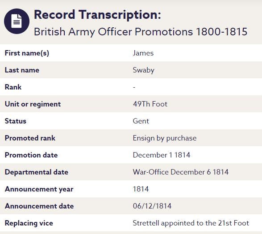Click War-Office December 6 1814 value
Viewport: 262px width, 234px height.
pos(181,172)
